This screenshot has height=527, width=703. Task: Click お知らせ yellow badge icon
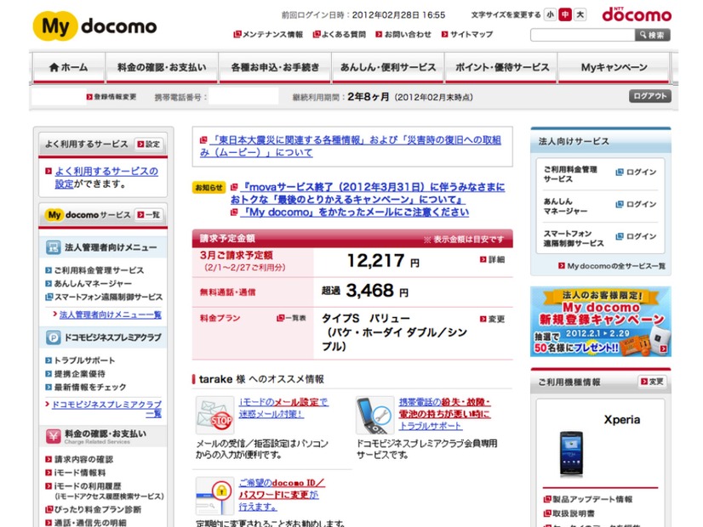[209, 188]
